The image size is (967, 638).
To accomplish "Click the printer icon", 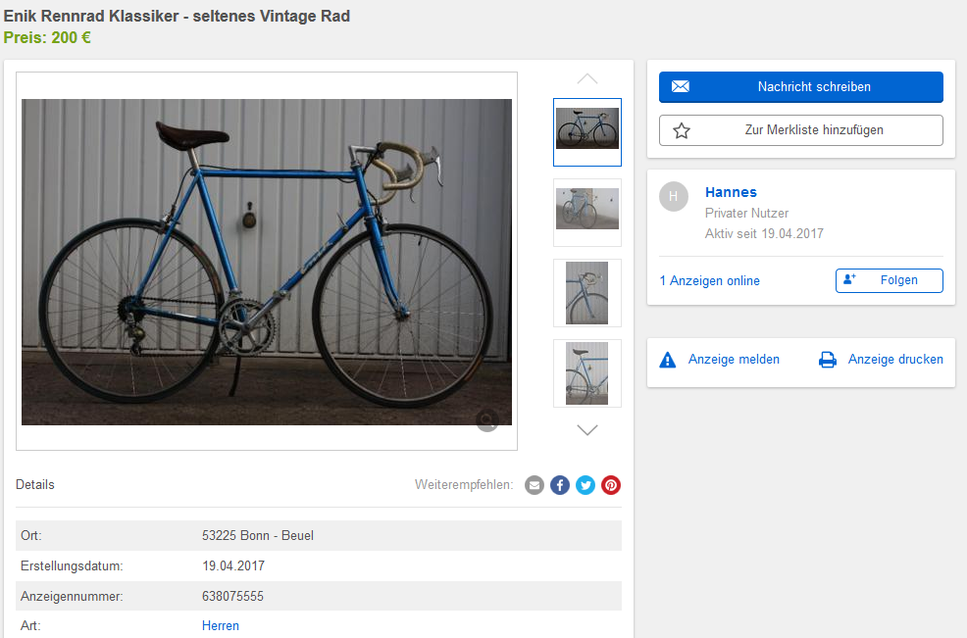I will (x=828, y=360).
